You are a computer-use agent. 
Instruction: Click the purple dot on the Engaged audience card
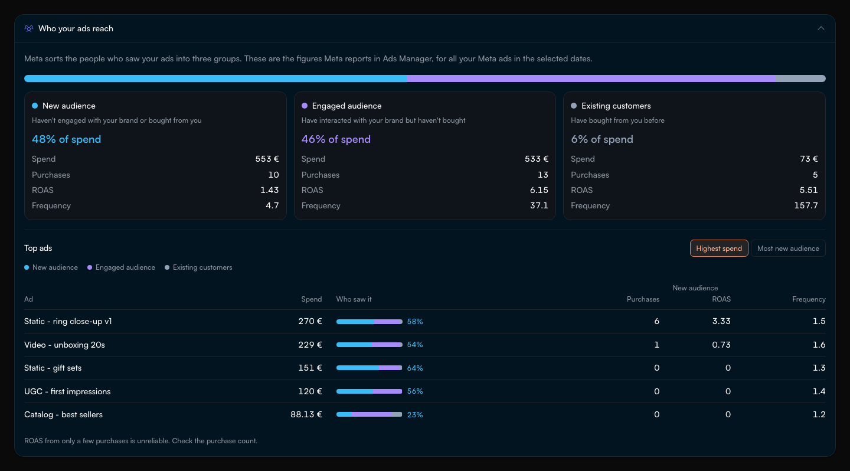(305, 106)
